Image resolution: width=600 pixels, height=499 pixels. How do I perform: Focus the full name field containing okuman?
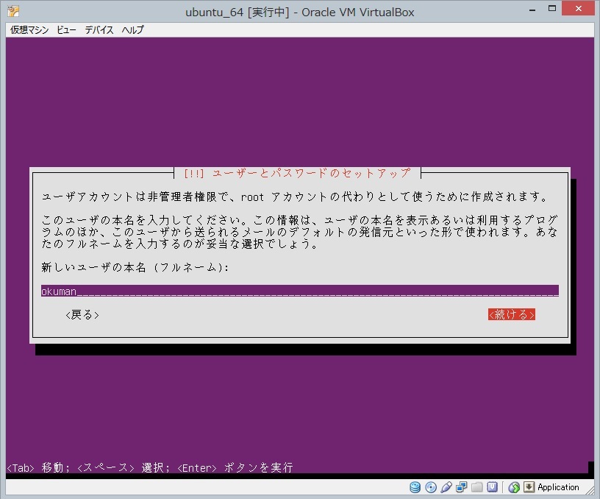300,291
